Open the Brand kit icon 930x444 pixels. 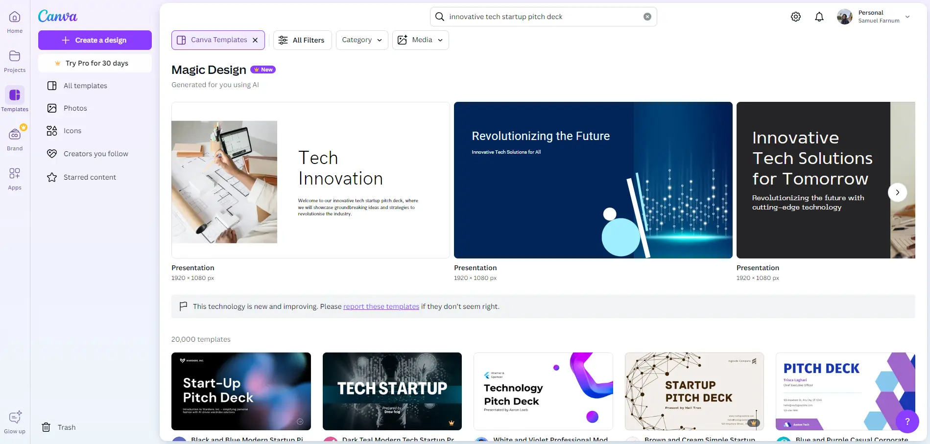[15, 134]
